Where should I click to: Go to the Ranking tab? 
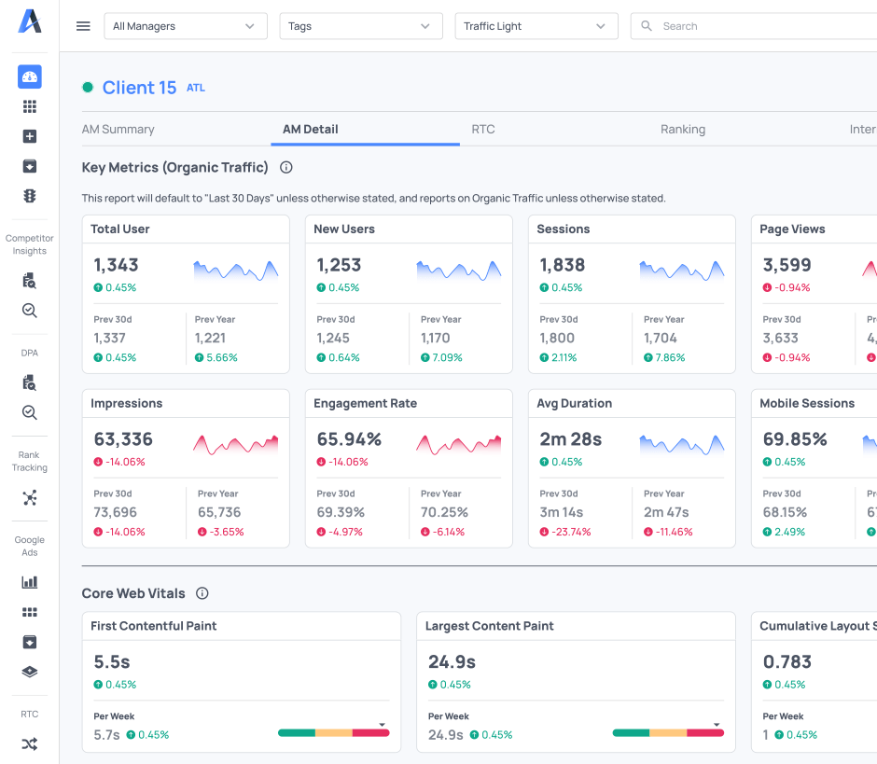tap(682, 130)
